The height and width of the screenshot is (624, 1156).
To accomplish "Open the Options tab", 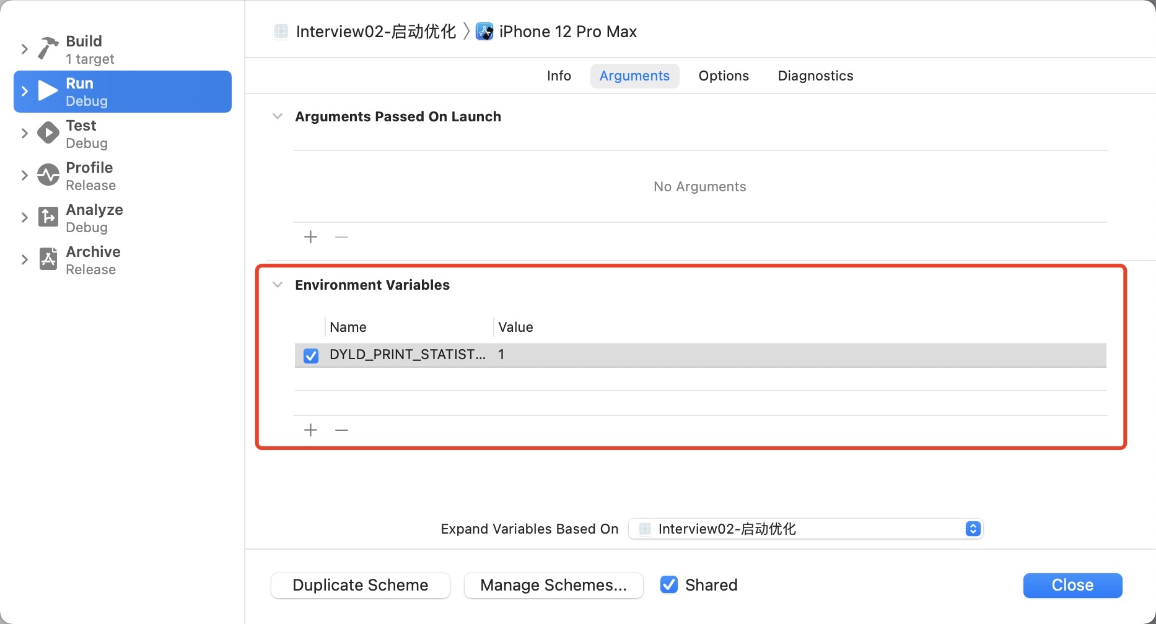I will [x=724, y=76].
